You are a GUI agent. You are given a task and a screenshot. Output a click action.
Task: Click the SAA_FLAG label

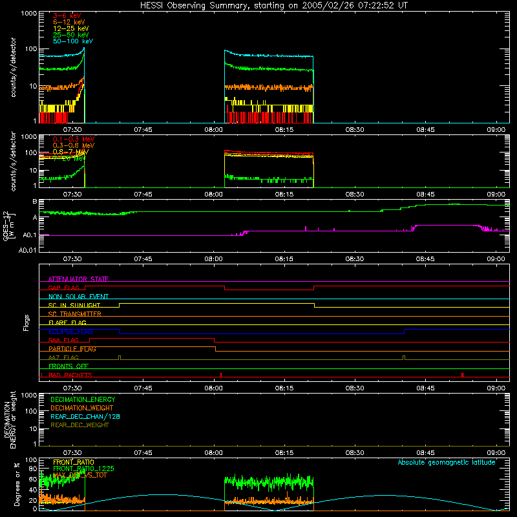pyautogui.click(x=63, y=340)
